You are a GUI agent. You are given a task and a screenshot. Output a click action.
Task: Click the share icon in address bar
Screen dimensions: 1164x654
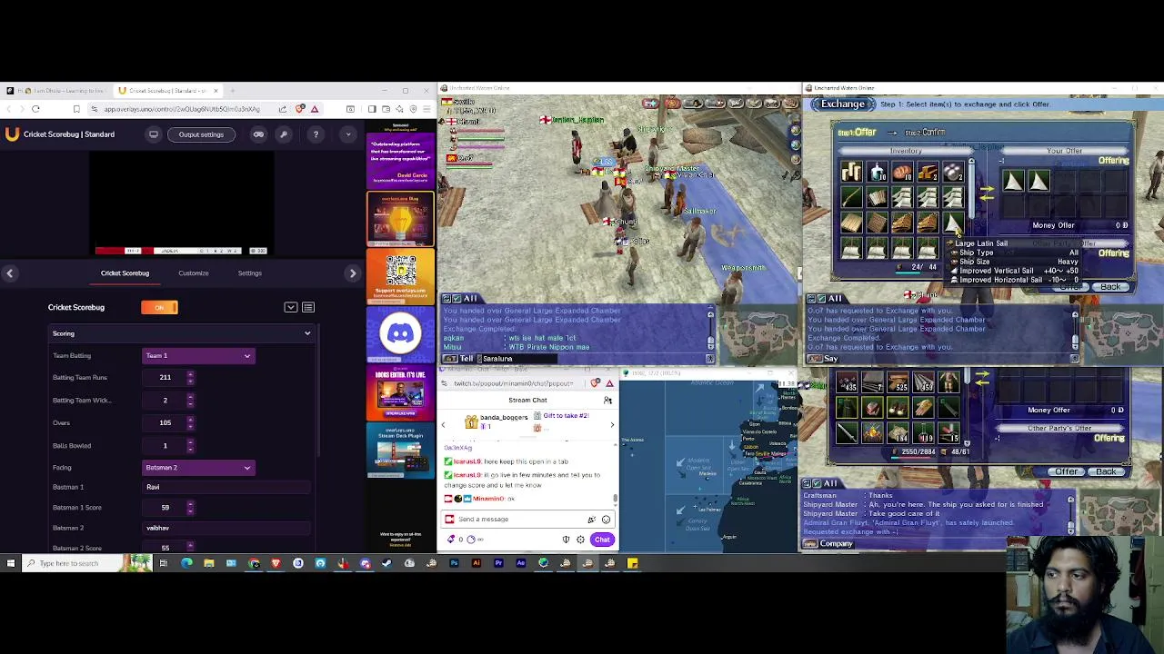283,109
